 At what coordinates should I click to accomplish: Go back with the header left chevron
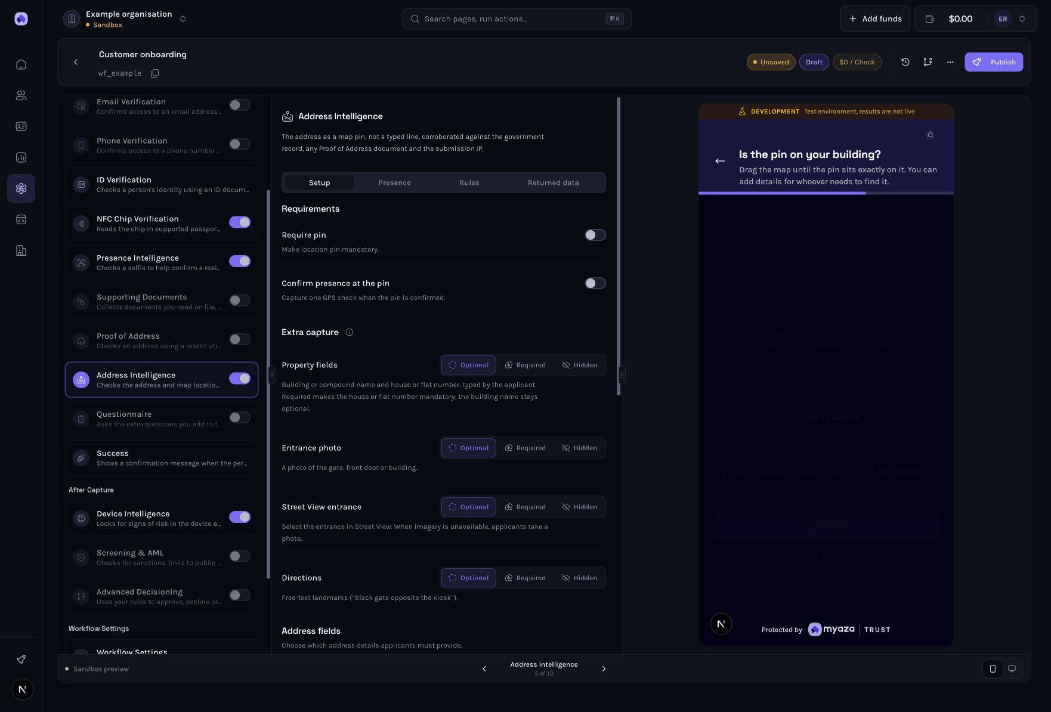pyautogui.click(x=76, y=62)
